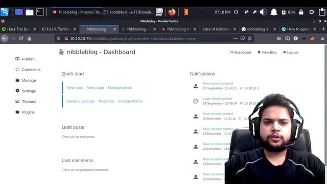The image size is (327, 184).
Task: Bookmark this page with the star
Action: 250,39
